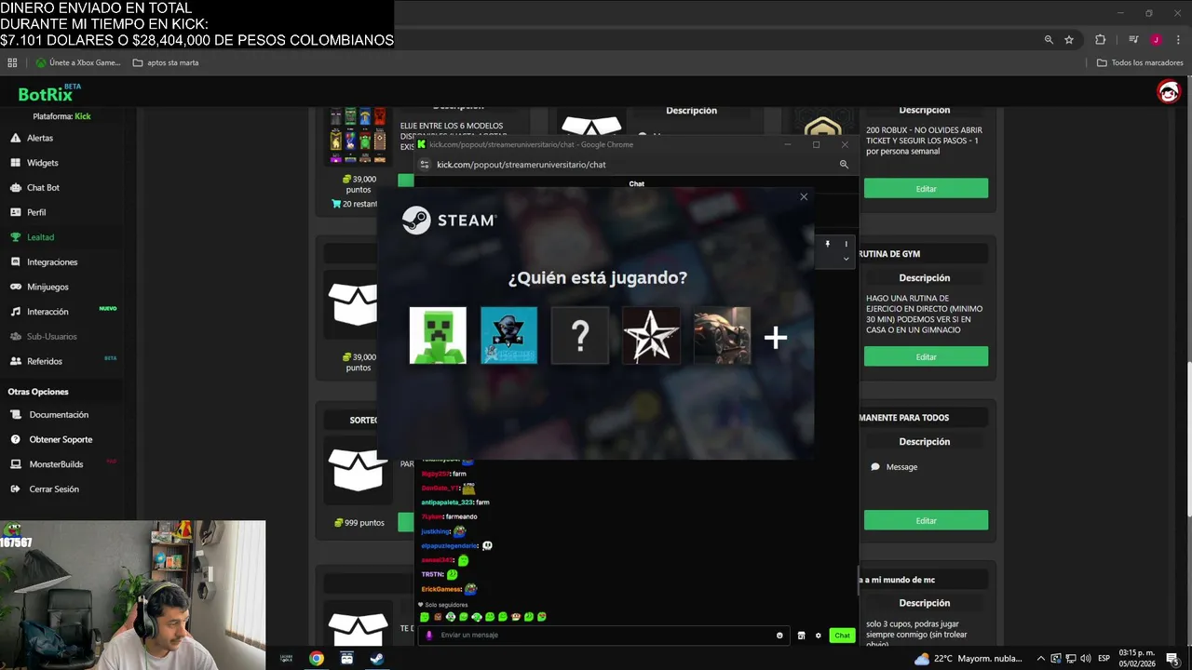This screenshot has height=670, width=1192.
Task: Show hidden tray icons chevron
Action: [x=1040, y=659]
